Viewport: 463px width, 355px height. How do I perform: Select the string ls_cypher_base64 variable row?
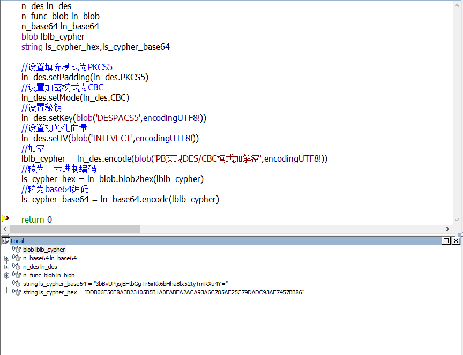(125, 284)
